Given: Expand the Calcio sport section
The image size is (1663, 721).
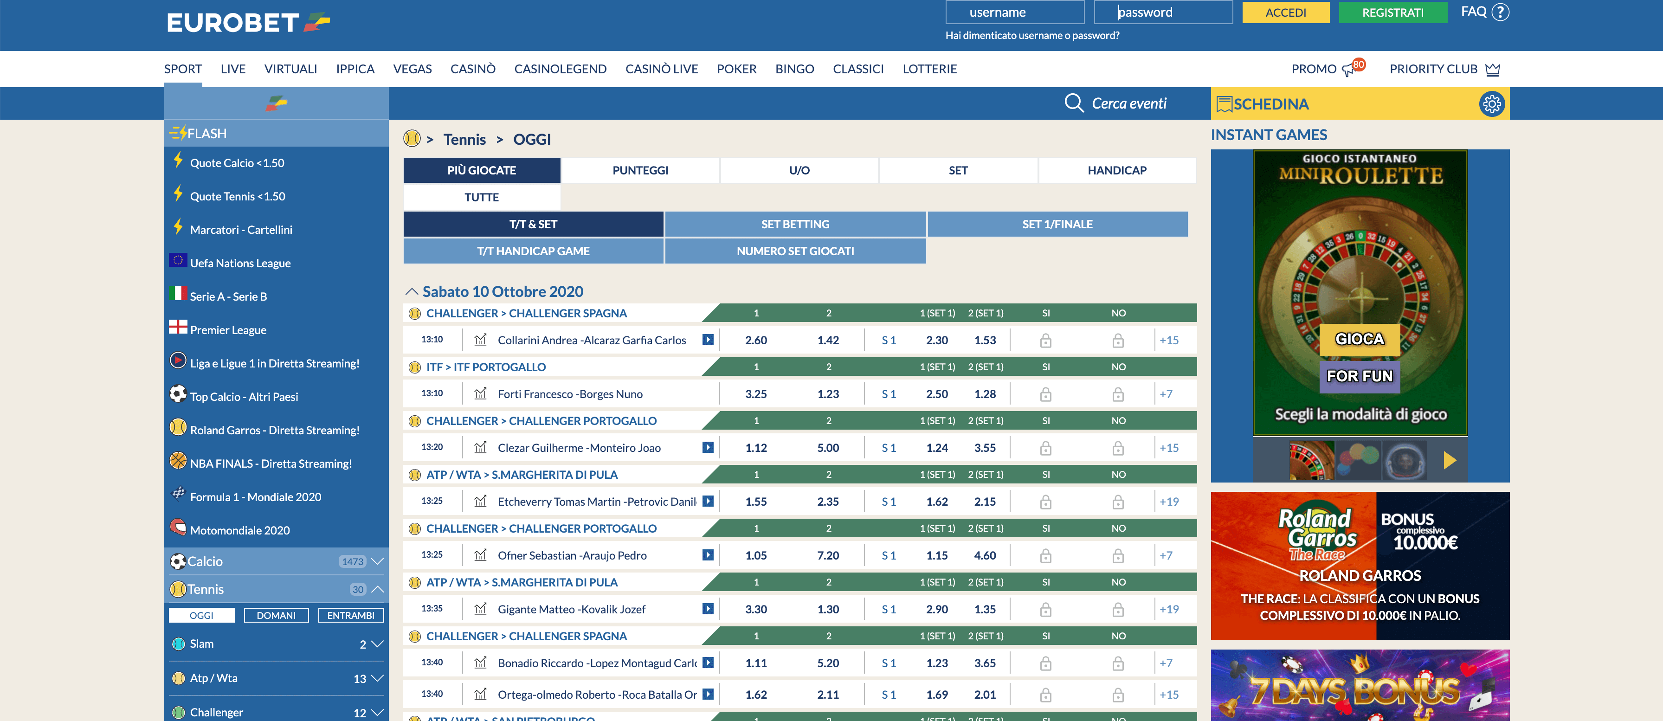Looking at the screenshot, I should (x=377, y=561).
